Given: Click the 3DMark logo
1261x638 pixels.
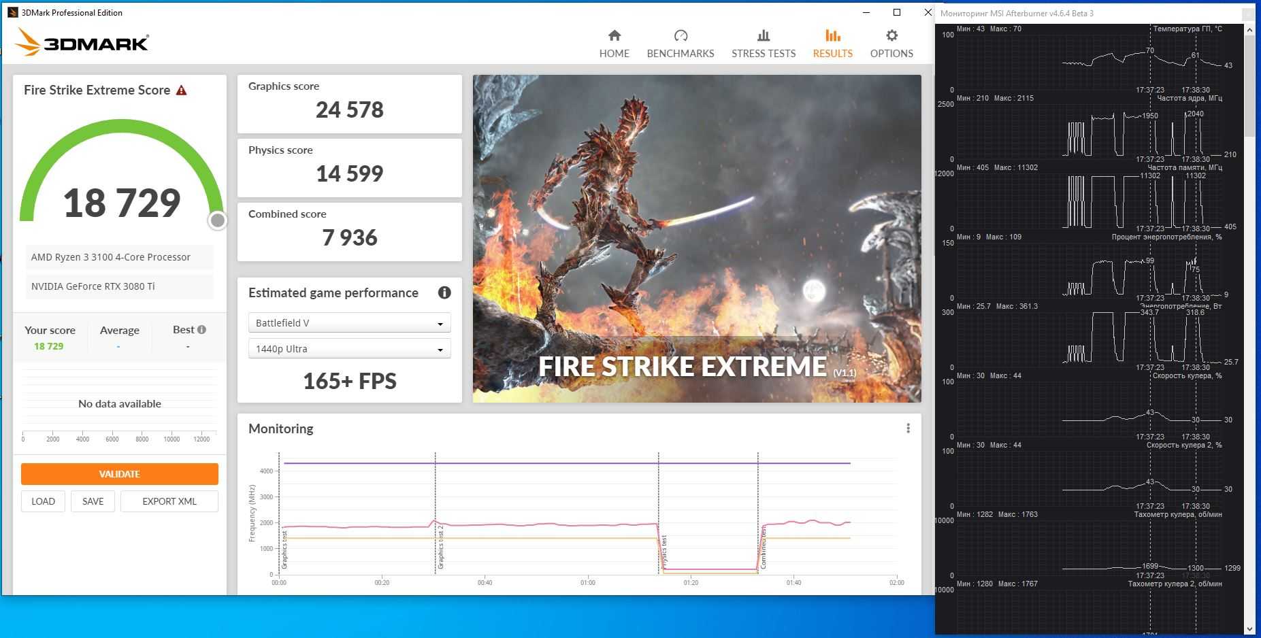Looking at the screenshot, I should [82, 43].
